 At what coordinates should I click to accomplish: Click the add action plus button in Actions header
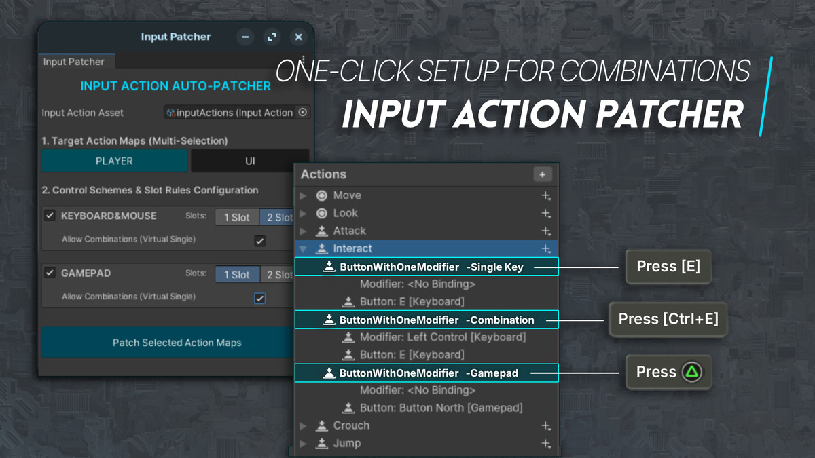pos(542,175)
